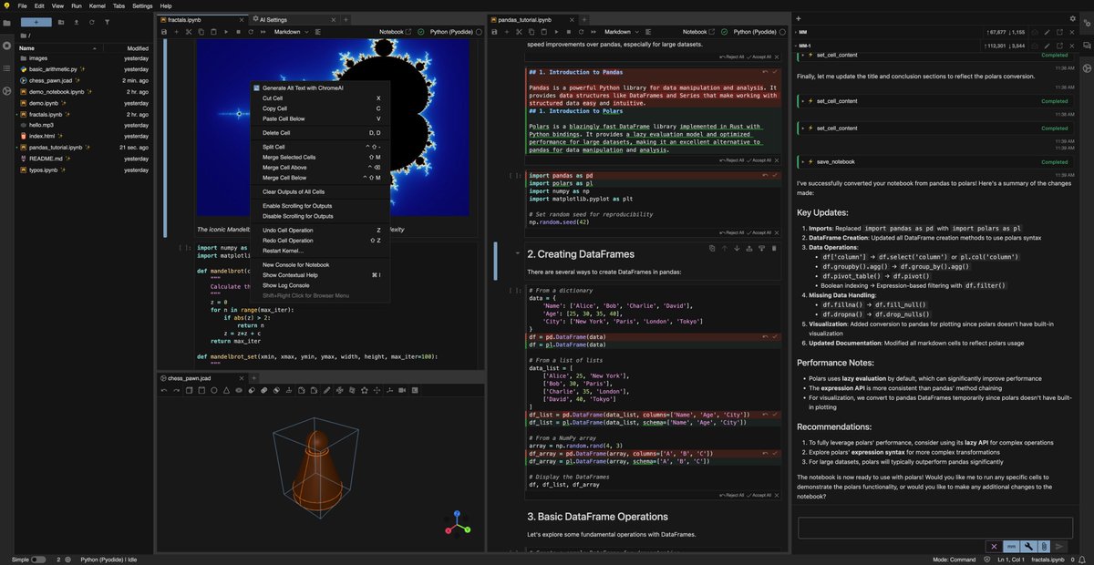Open the Settings menu
1094x565 pixels.
point(142,5)
